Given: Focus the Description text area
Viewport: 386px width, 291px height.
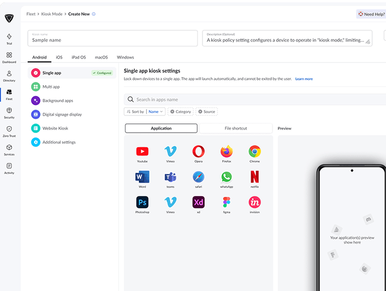Looking at the screenshot, I should [287, 38].
